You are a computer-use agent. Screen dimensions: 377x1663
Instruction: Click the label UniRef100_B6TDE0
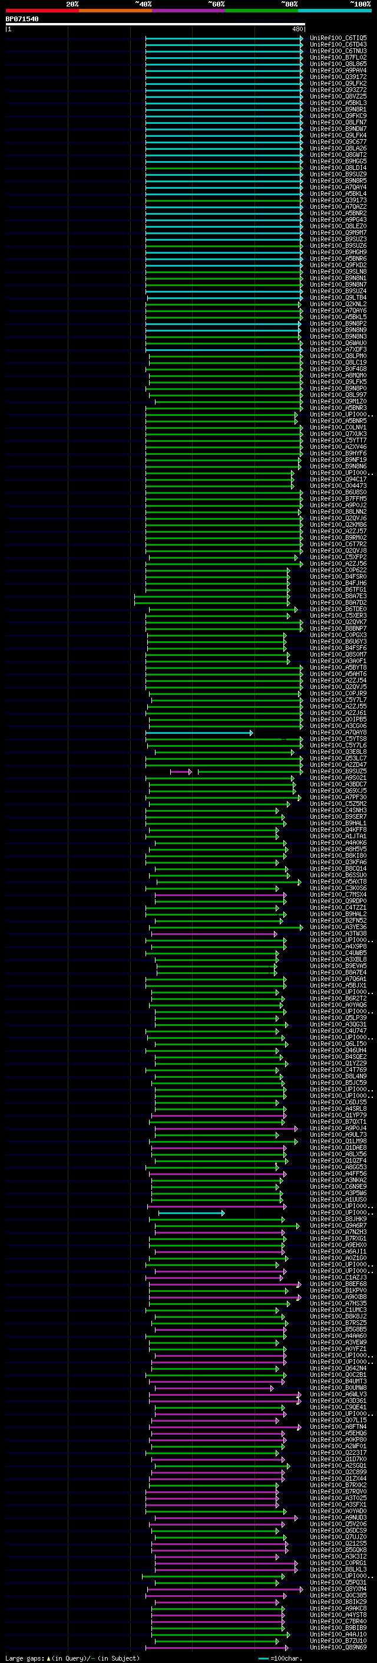coord(338,609)
